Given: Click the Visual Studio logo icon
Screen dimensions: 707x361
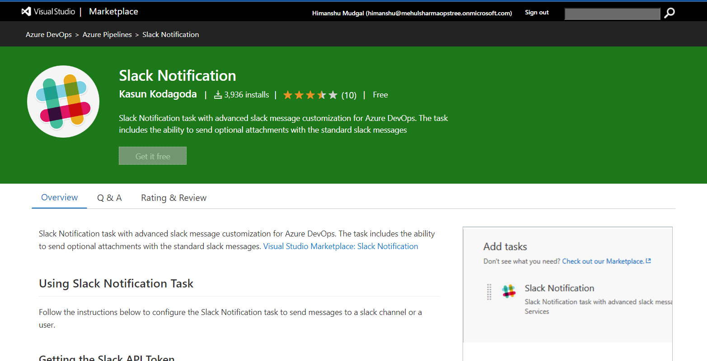Looking at the screenshot, I should (x=26, y=12).
